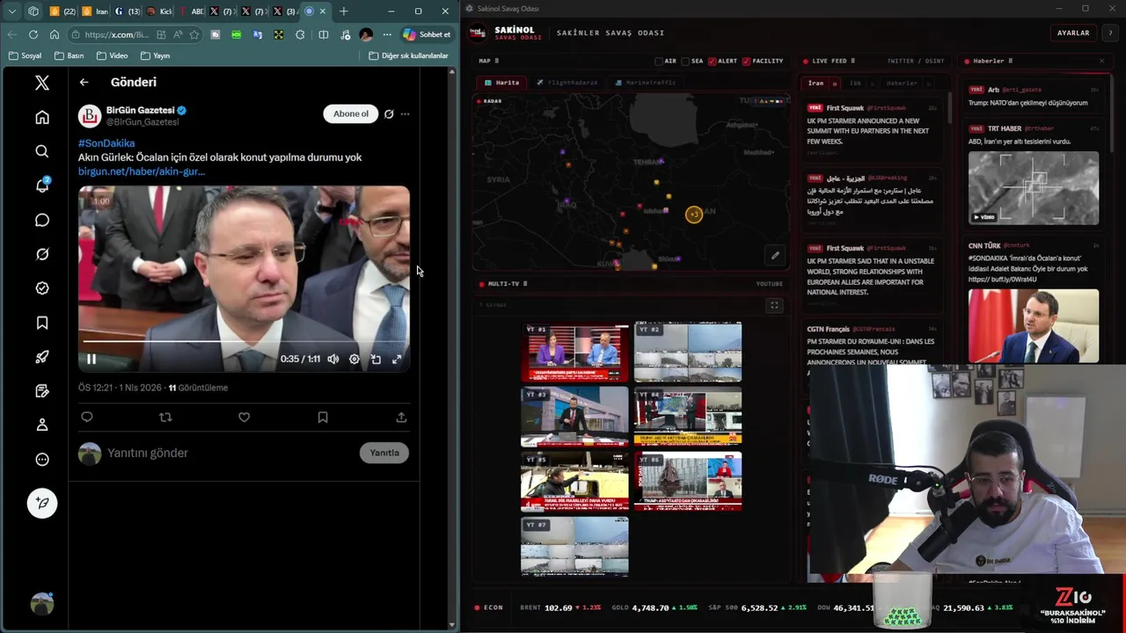Screen dimensions: 1126x633
Task: Go back using the Gönderi back arrow
Action: tap(84, 82)
